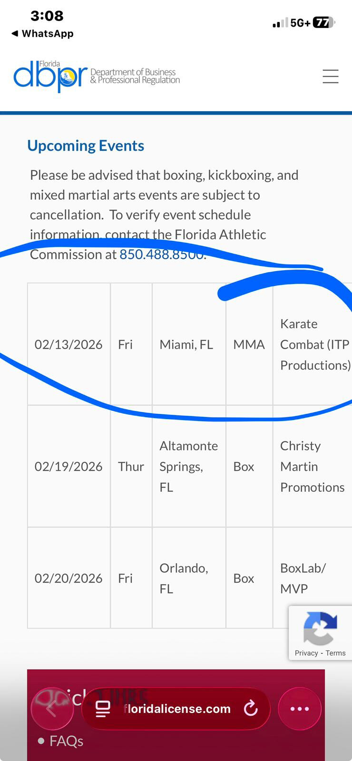The image size is (352, 761).
Task: Select the Christy Martin Promotions cell
Action: [312, 466]
